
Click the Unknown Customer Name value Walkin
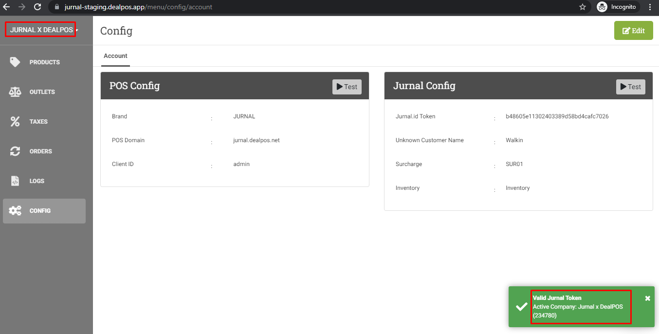(514, 140)
